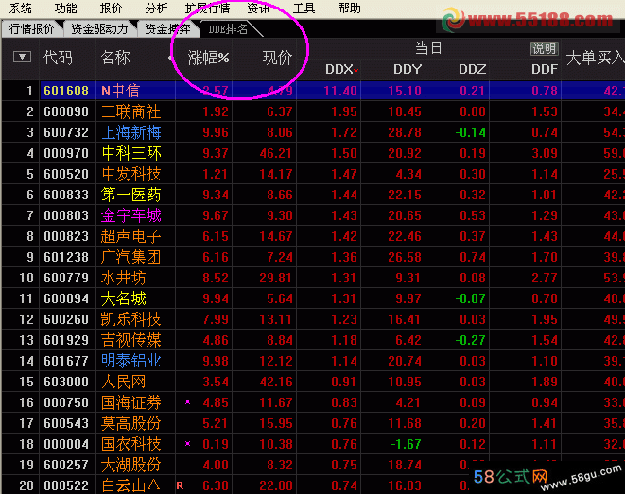This screenshot has width=625, height=494.
Task: Select stock 国海证券
Action: pos(131,402)
